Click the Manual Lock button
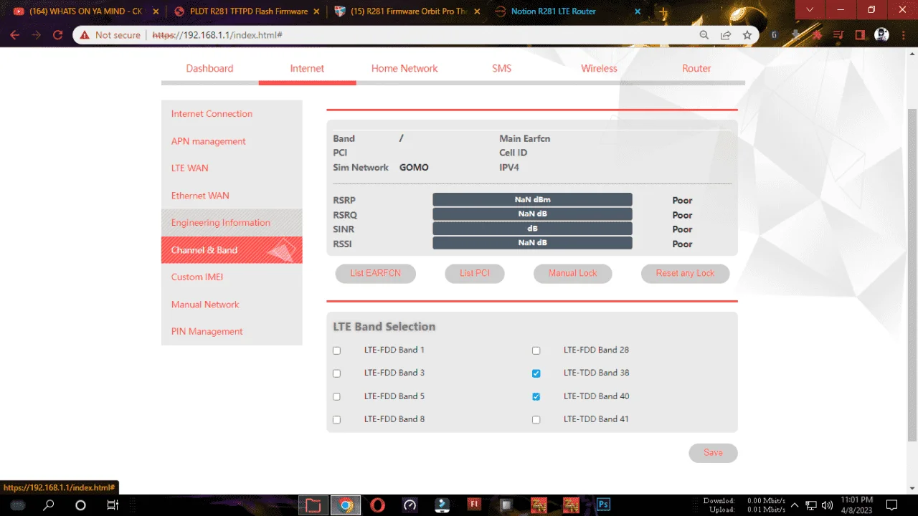918x516 pixels. [572, 273]
